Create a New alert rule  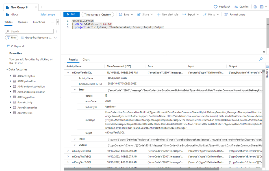168,15
